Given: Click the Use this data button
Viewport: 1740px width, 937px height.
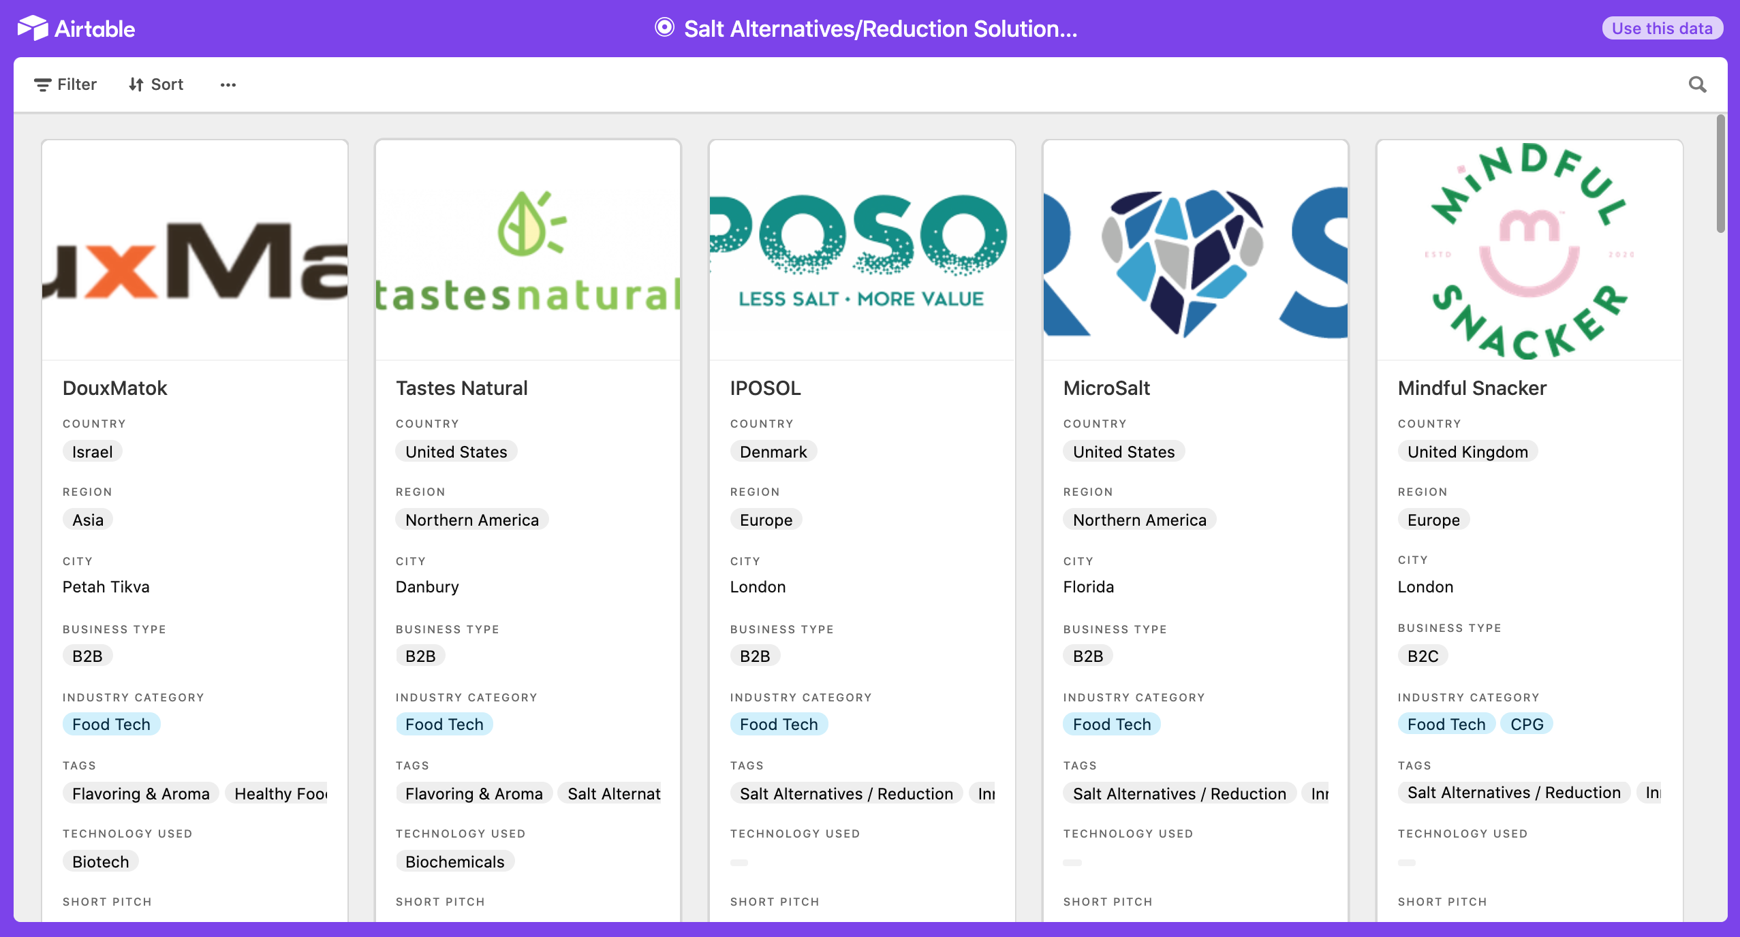Looking at the screenshot, I should pos(1662,29).
